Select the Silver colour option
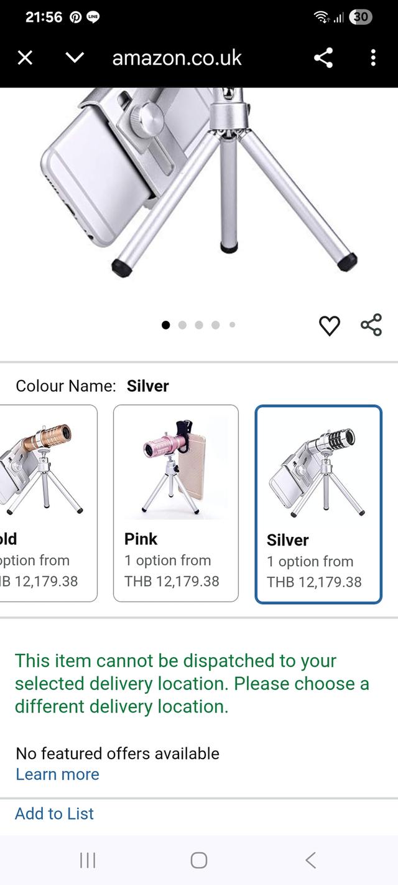This screenshot has width=398, height=885. tap(318, 504)
